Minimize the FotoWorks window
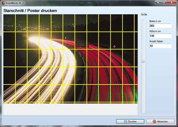The height and width of the screenshot is (127, 178). point(158,2)
